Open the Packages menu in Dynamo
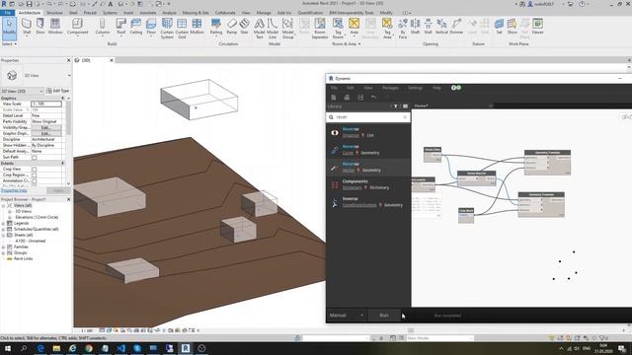This screenshot has height=355, width=632. point(390,88)
